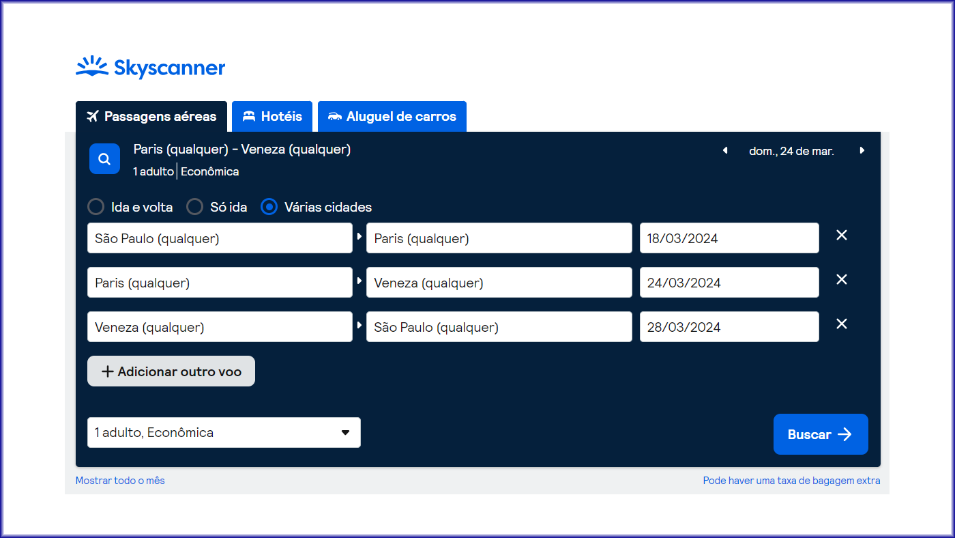Click the dom., 24 de mar. date text

(x=791, y=151)
